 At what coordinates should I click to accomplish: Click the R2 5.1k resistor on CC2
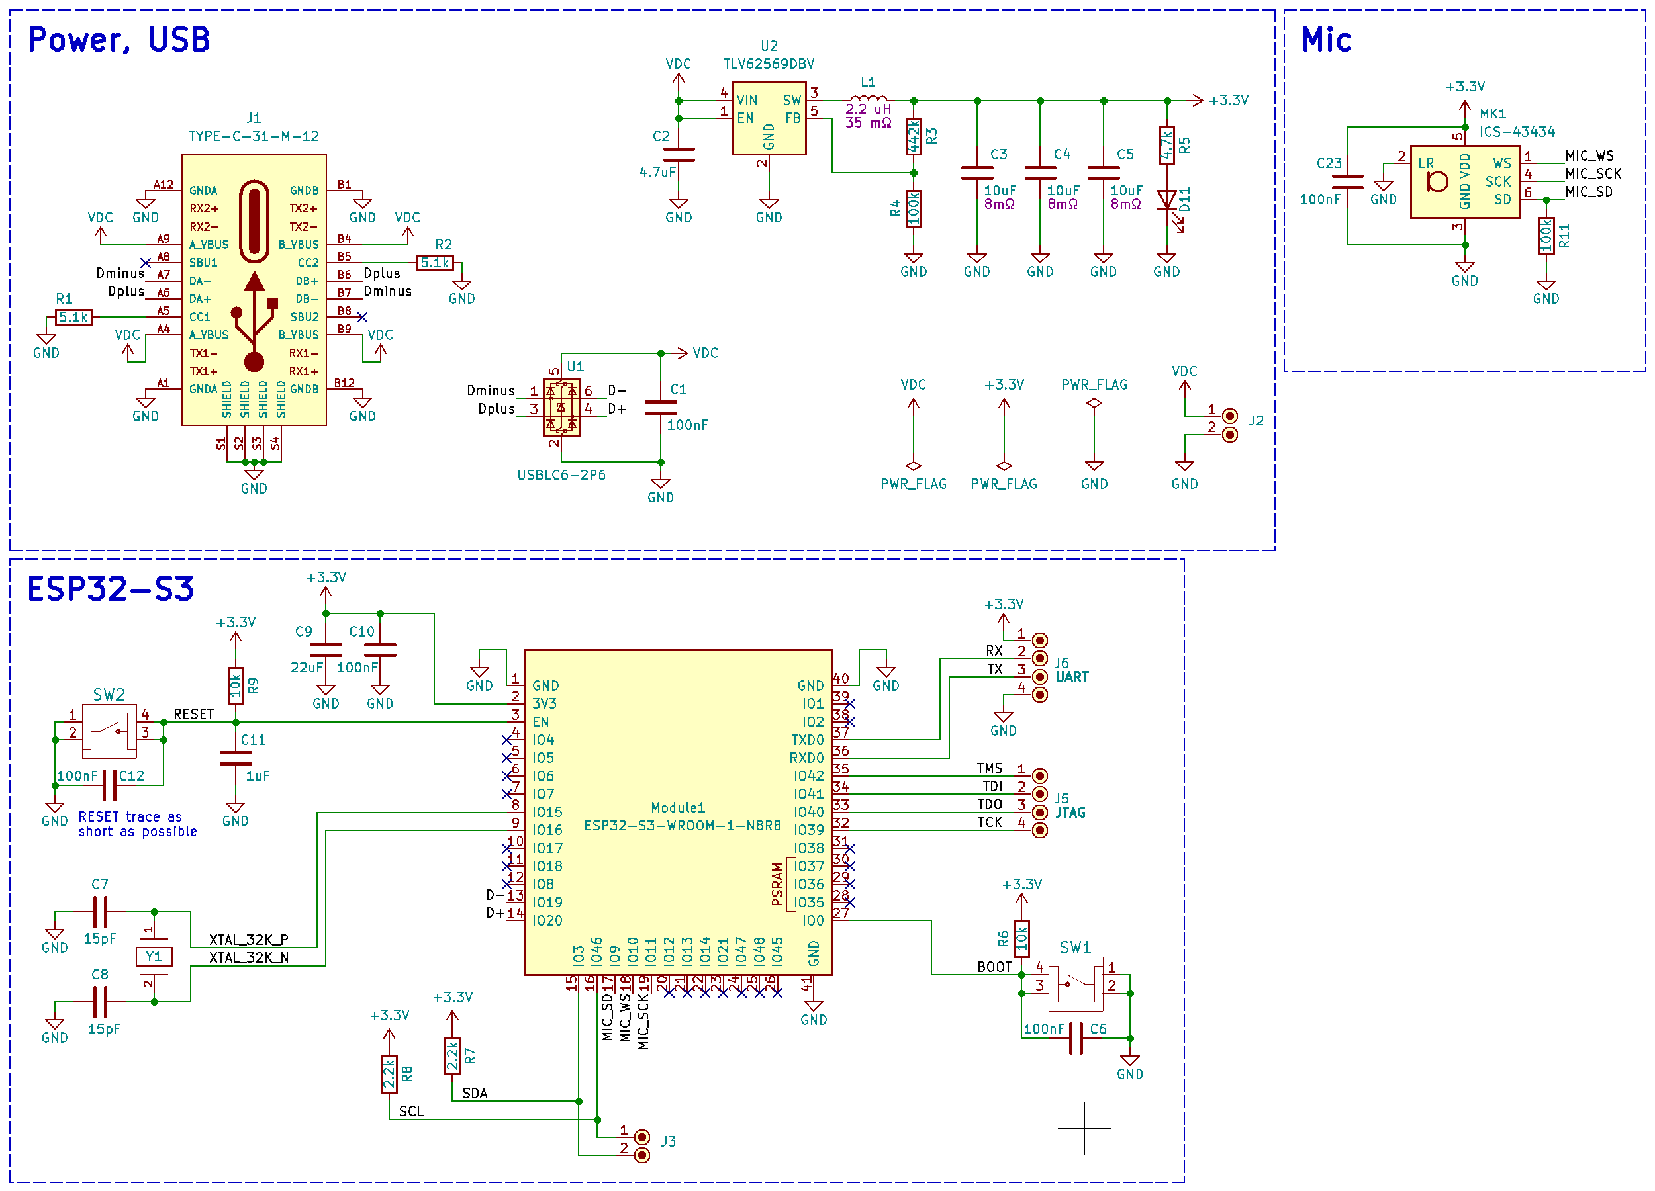(435, 263)
